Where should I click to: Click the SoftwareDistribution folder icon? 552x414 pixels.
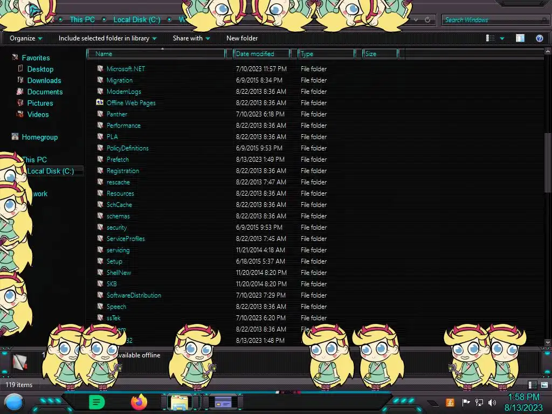tap(100, 295)
